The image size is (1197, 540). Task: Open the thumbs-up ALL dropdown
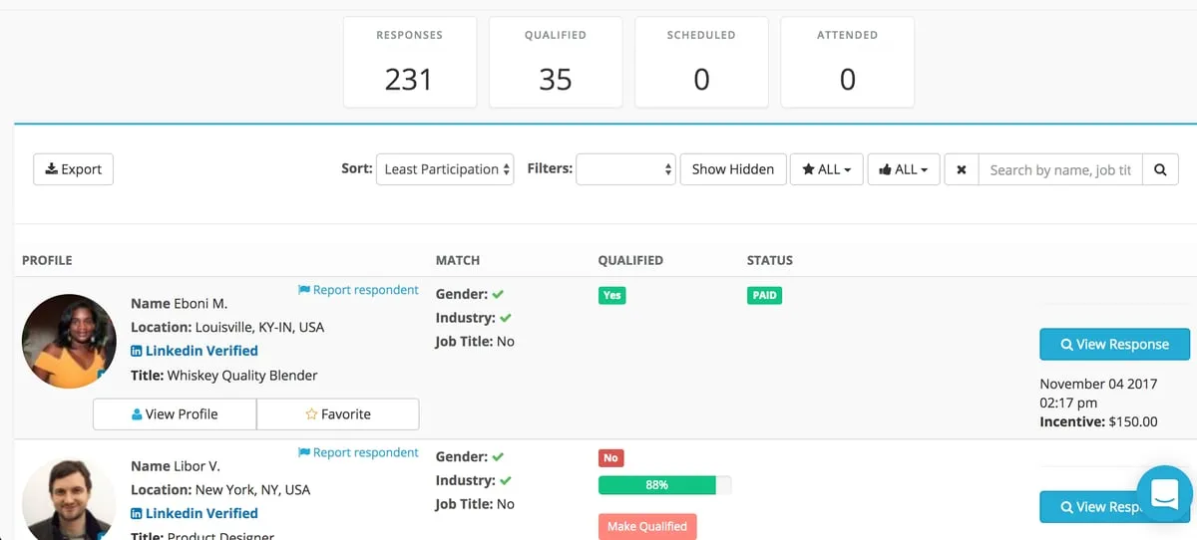(x=904, y=169)
